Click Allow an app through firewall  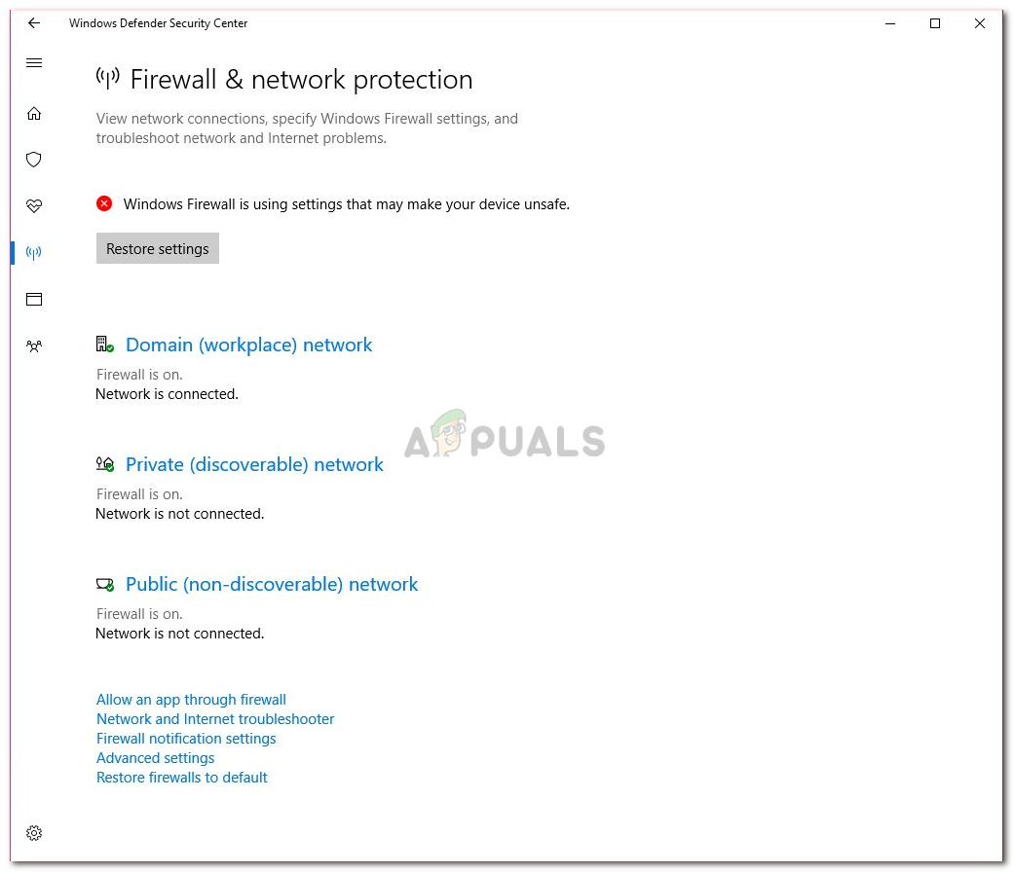[x=191, y=700]
